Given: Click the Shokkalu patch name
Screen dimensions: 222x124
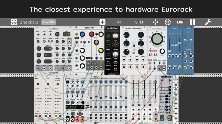Looking at the screenshot, I should [29, 22].
